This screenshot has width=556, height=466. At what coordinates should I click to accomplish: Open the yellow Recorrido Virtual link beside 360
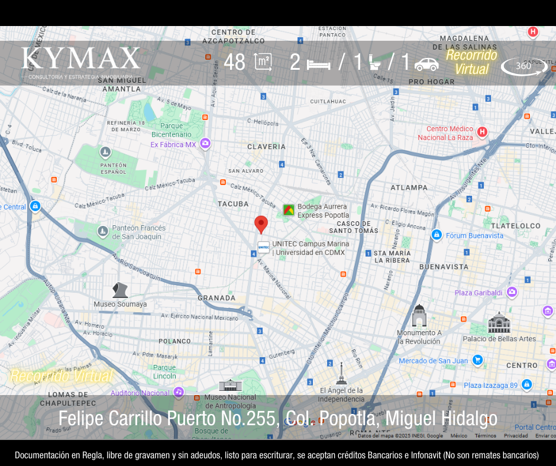(471, 62)
